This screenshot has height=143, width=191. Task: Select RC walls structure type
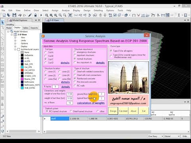75,85
